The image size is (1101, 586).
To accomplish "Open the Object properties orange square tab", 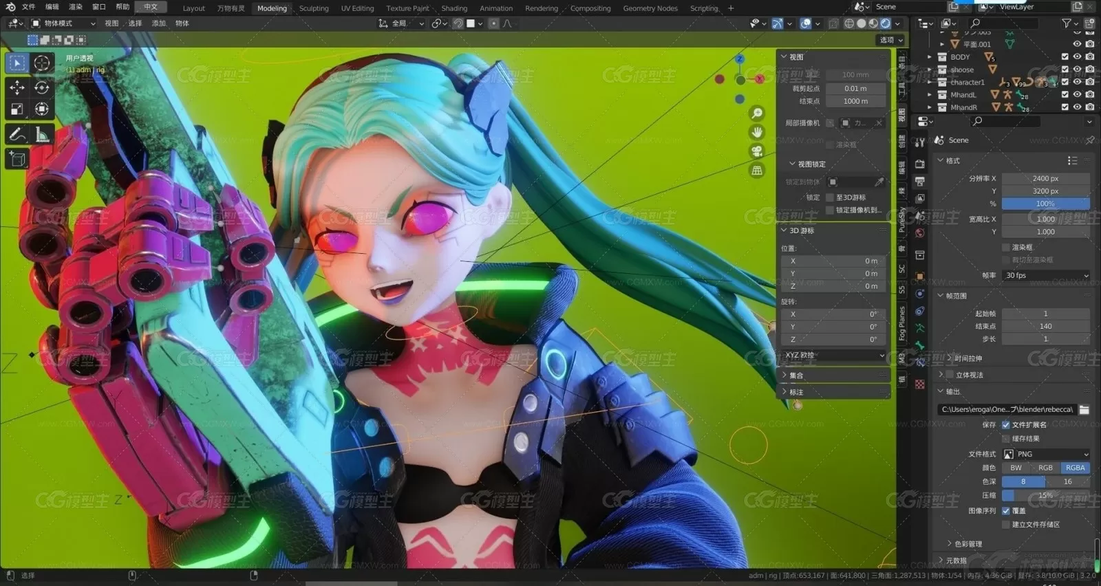I will [x=920, y=276].
